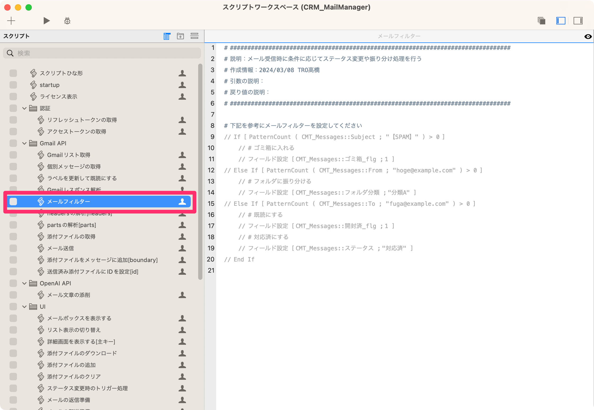Click the magnifier icon in the search field
594x410 pixels.
pyautogui.click(x=10, y=53)
